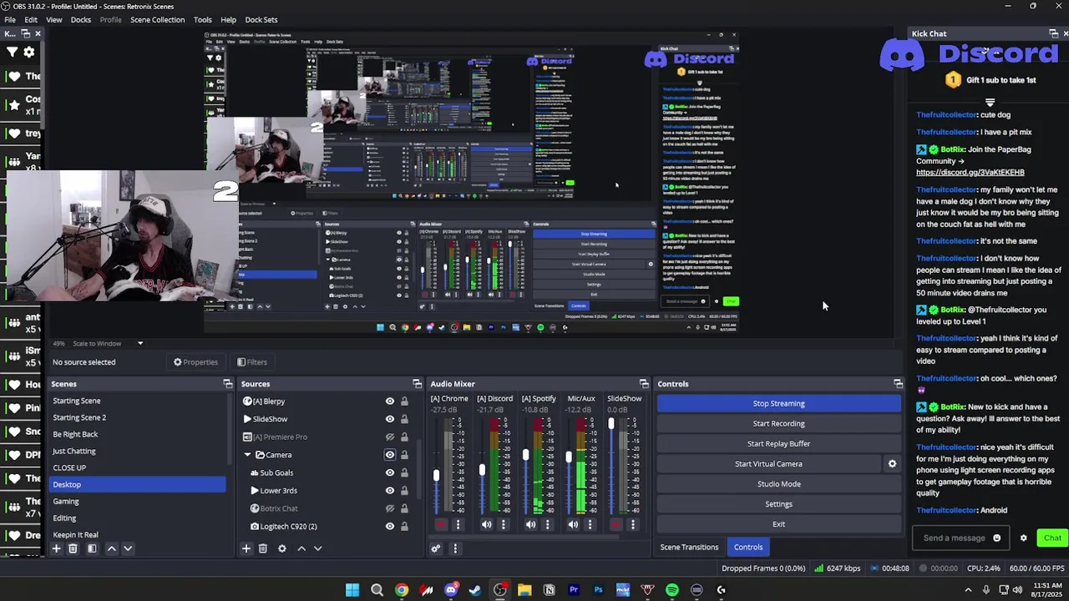The width and height of the screenshot is (1069, 601).
Task: Enable Studio Mode
Action: pyautogui.click(x=779, y=484)
